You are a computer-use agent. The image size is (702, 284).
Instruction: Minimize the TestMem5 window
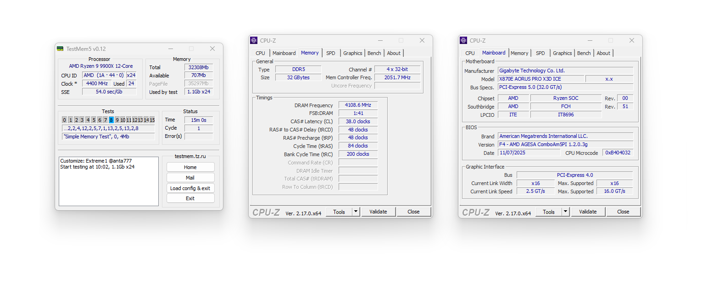pos(171,49)
